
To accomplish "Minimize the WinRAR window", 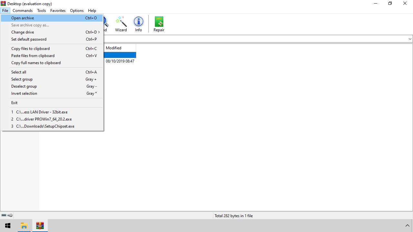I will pyautogui.click(x=376, y=4).
